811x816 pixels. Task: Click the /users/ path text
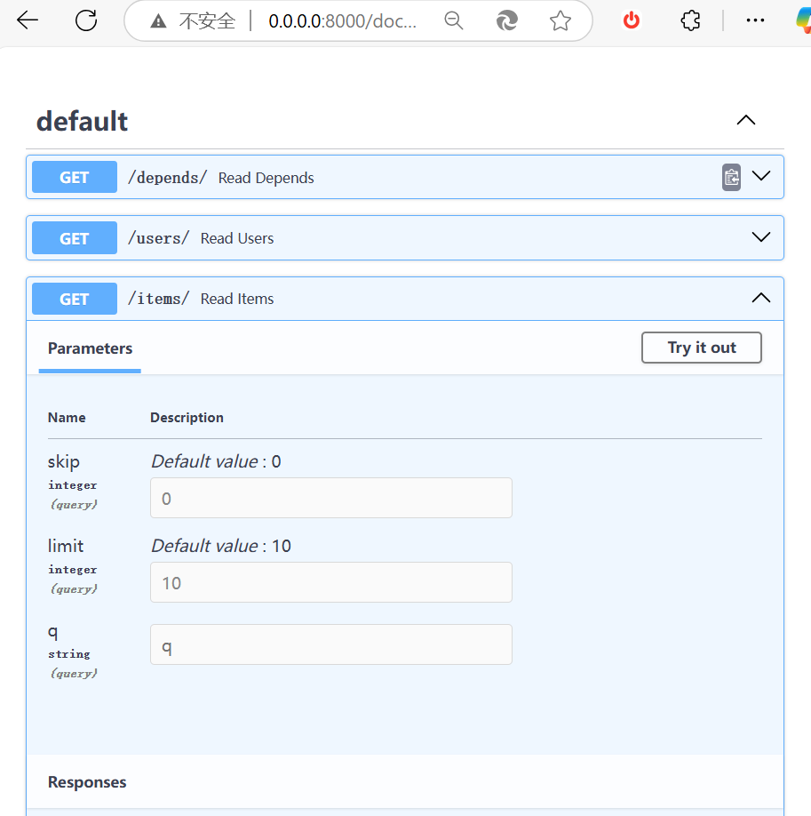click(159, 238)
